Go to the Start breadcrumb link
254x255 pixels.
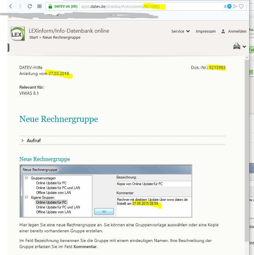34,38
